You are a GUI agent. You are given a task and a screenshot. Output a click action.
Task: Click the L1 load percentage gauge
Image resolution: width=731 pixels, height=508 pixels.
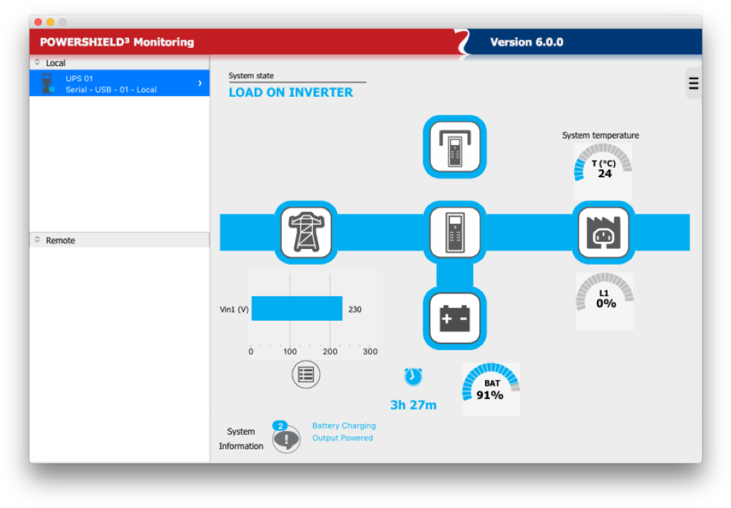(x=605, y=298)
